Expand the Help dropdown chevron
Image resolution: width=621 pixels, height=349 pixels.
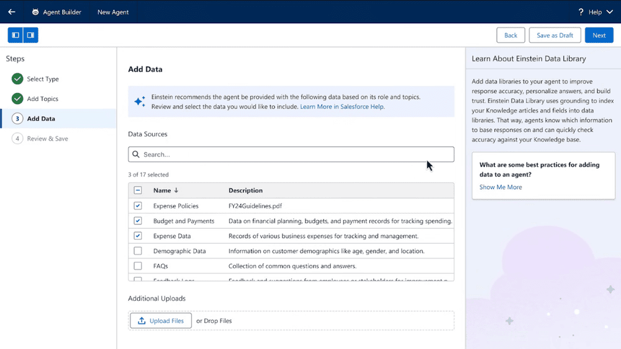click(610, 12)
